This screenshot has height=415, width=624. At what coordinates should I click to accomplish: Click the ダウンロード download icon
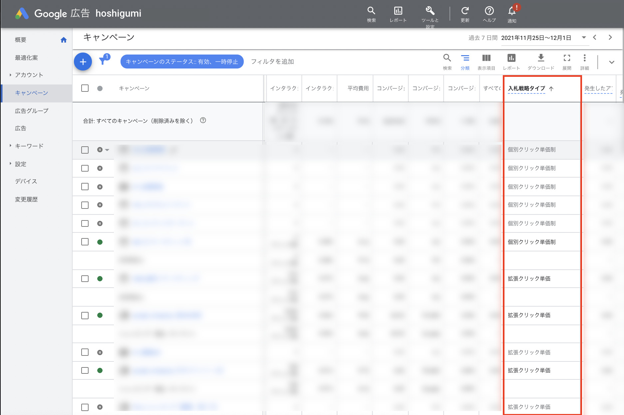(541, 59)
